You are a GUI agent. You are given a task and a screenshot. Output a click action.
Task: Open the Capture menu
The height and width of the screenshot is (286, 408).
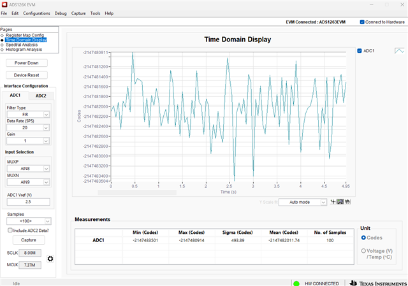(x=78, y=13)
